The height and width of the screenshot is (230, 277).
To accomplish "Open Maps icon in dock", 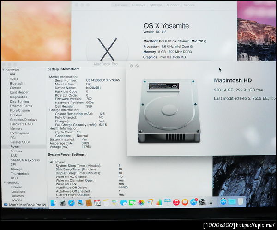I will coord(115,203).
